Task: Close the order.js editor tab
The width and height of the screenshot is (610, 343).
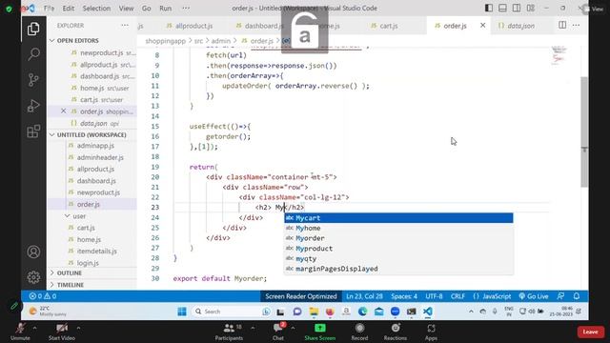Action: (x=483, y=26)
